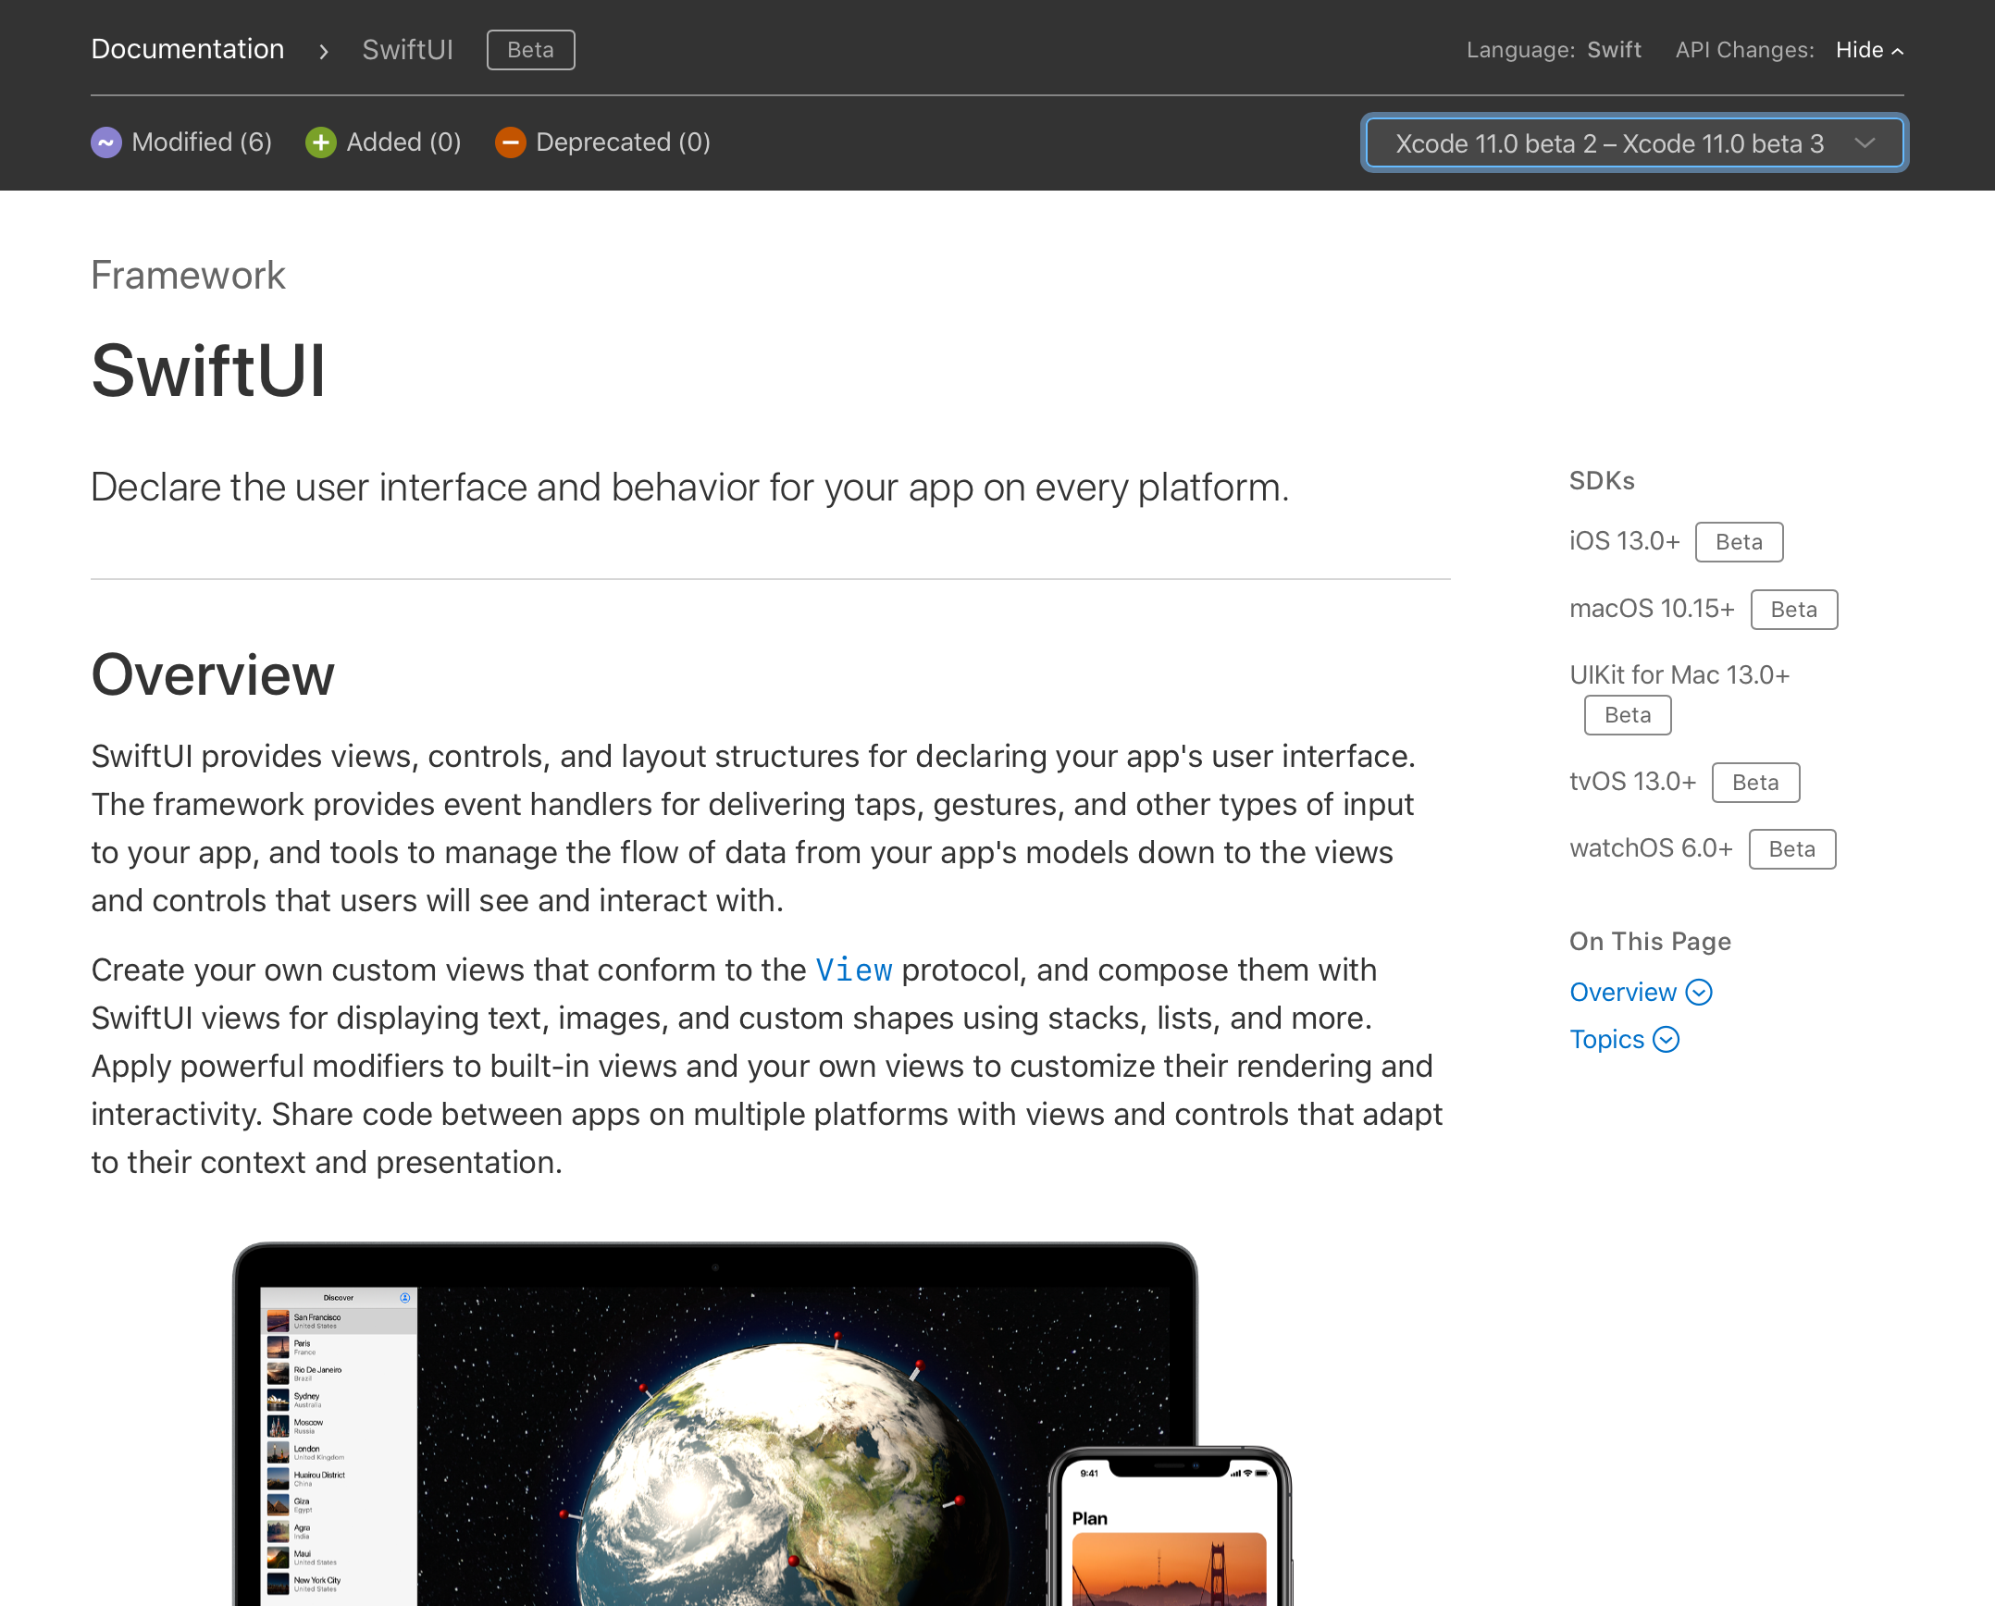Toggle the Modified (6) filter
The height and width of the screenshot is (1606, 1995).
181,142
